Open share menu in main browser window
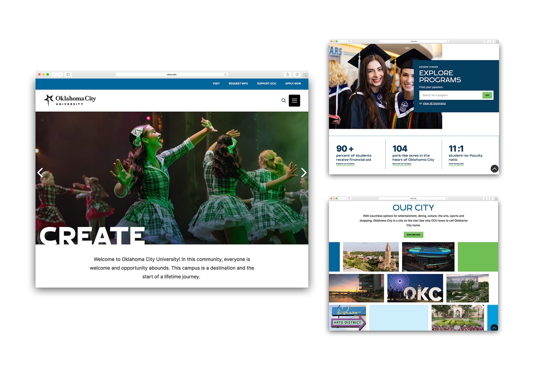Screen dimensions: 538x370 tap(287, 75)
